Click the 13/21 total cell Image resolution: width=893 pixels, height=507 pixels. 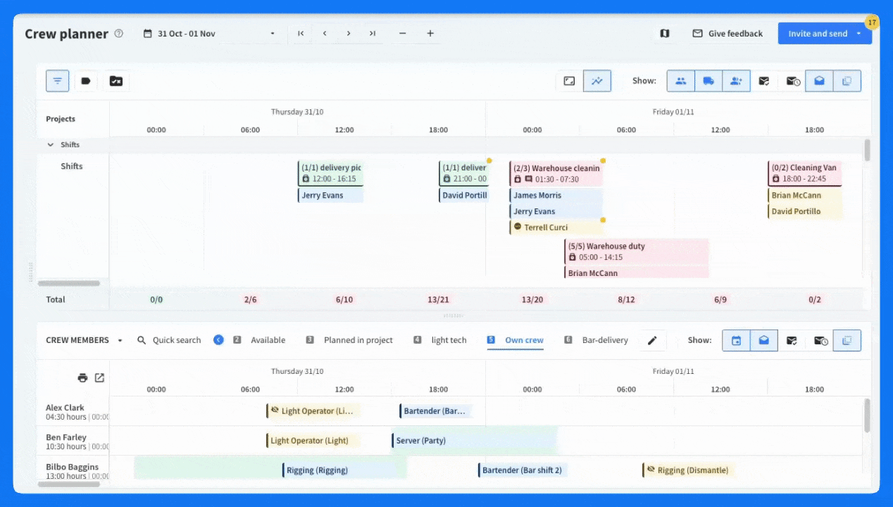click(x=438, y=299)
